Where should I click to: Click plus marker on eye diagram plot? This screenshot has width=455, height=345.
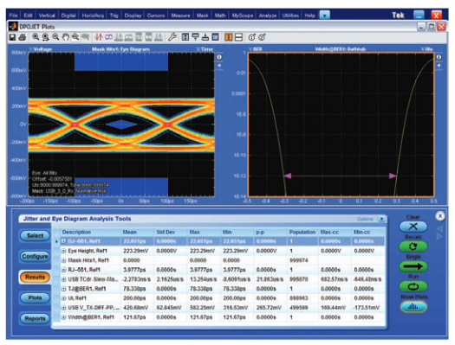[x=219, y=66]
